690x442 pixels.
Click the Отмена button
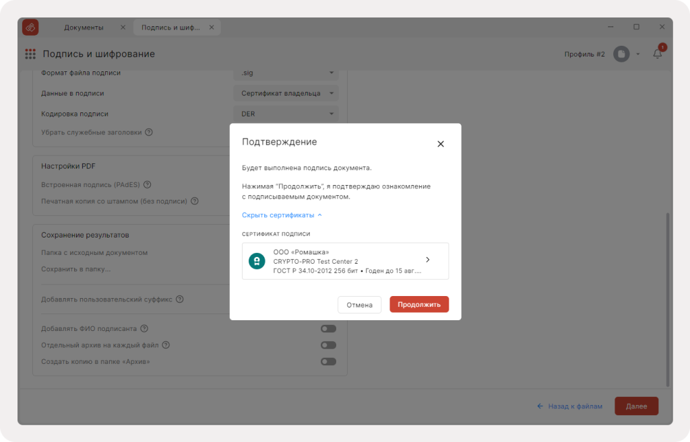point(360,305)
